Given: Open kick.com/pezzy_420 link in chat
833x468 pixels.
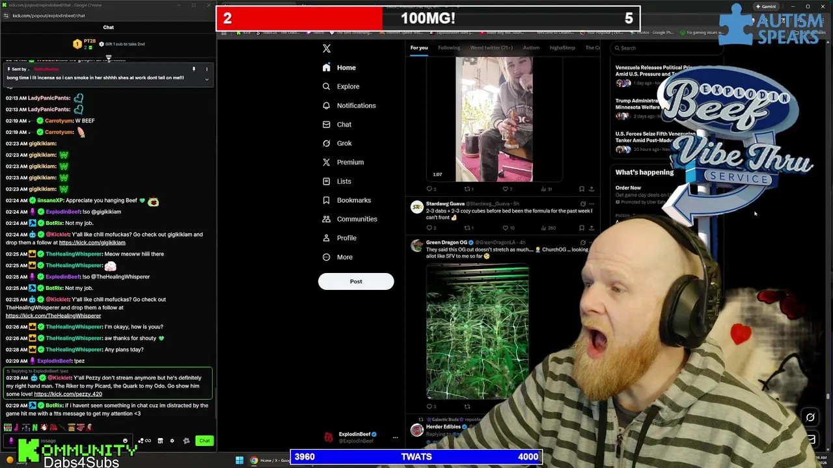Looking at the screenshot, I should click(68, 394).
